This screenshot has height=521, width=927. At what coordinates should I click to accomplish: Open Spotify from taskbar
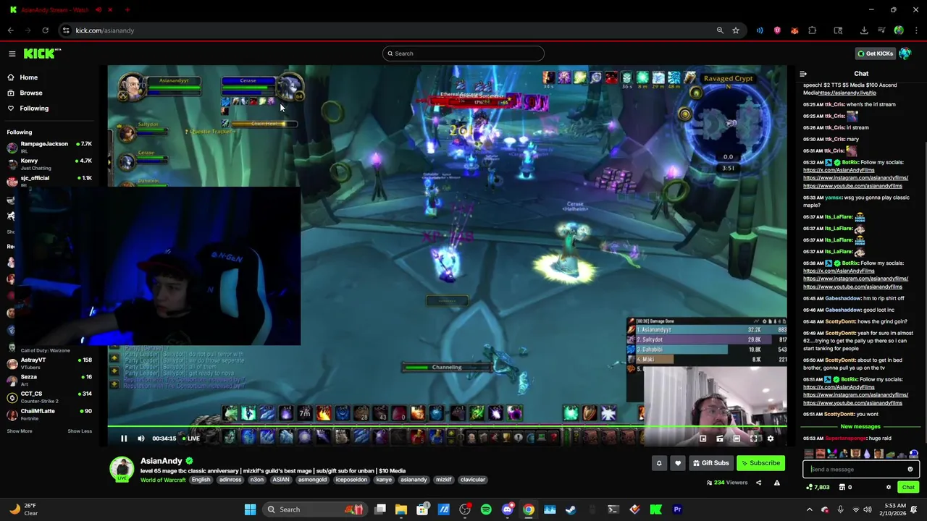tap(486, 509)
